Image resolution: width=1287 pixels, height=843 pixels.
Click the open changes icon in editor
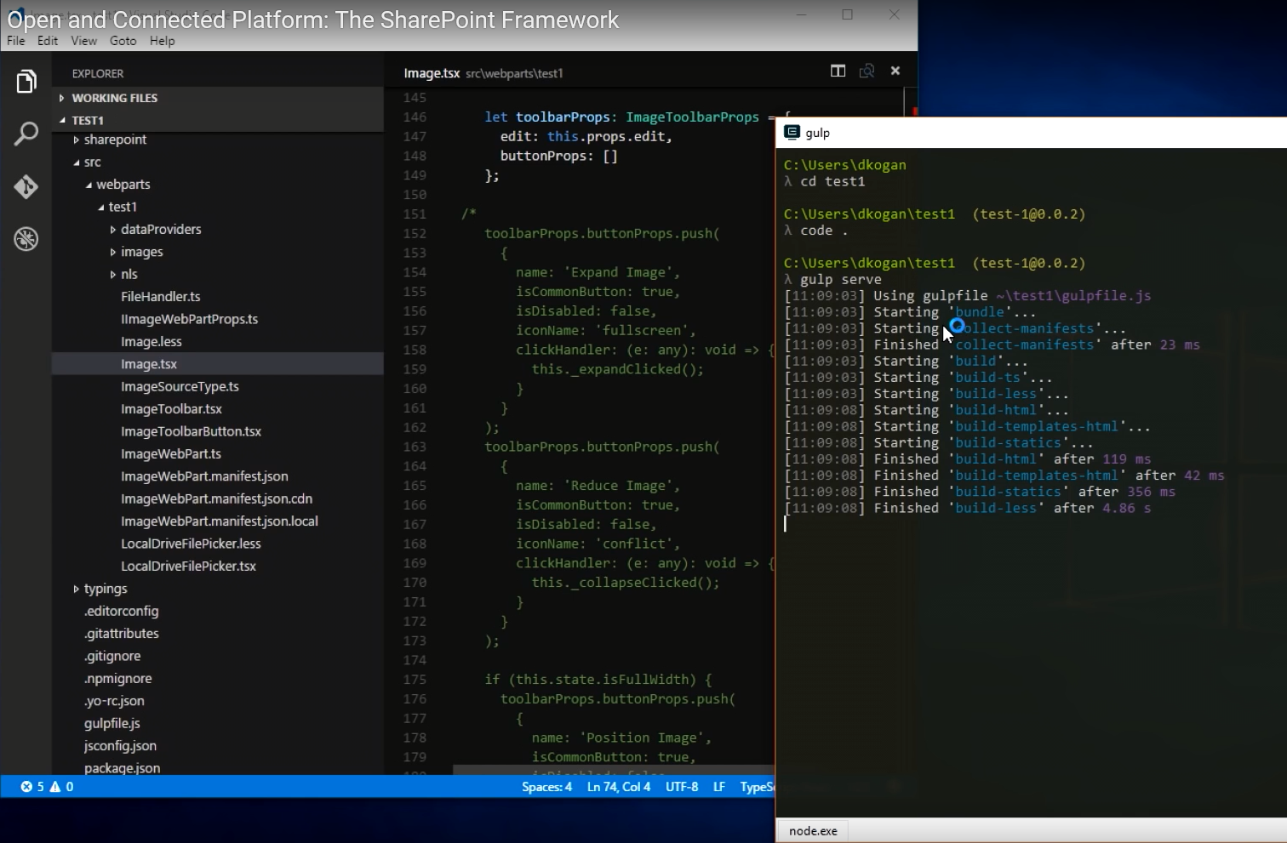click(x=867, y=71)
